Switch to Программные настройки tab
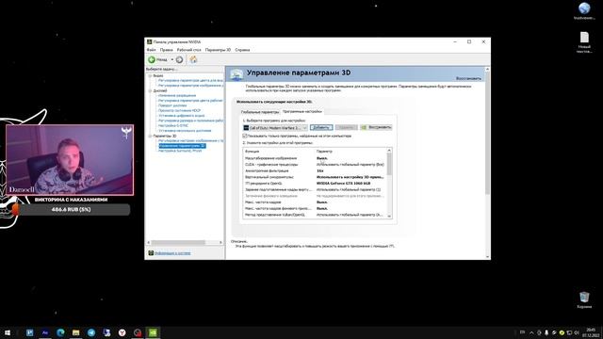The width and height of the screenshot is (603, 339). click(301, 111)
